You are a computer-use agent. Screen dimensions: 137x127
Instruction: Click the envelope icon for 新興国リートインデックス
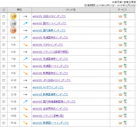coord(120,123)
